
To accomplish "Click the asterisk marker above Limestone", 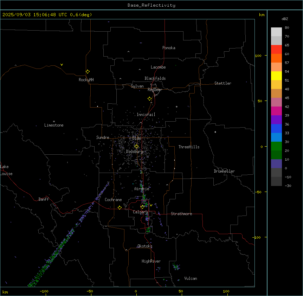I will pyautogui.click(x=54, y=122).
